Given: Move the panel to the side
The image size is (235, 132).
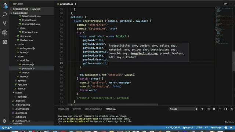Looking at the screenshot, I should point(226,109).
